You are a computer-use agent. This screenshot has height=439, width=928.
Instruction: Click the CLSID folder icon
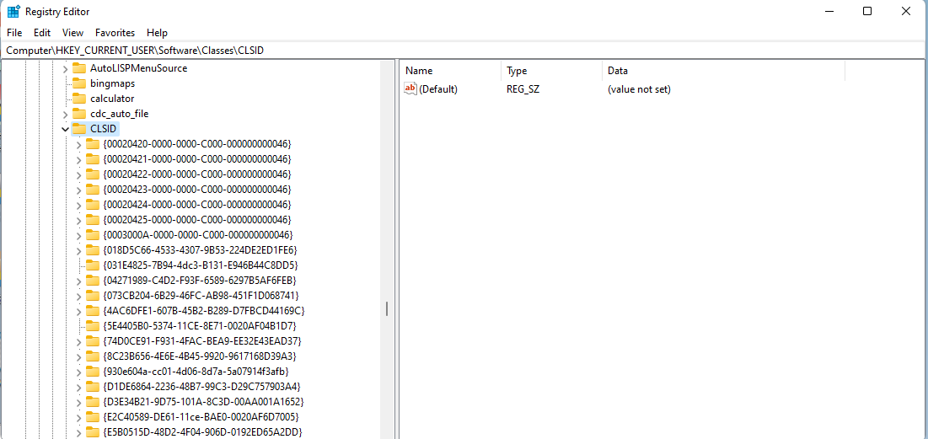coord(78,129)
